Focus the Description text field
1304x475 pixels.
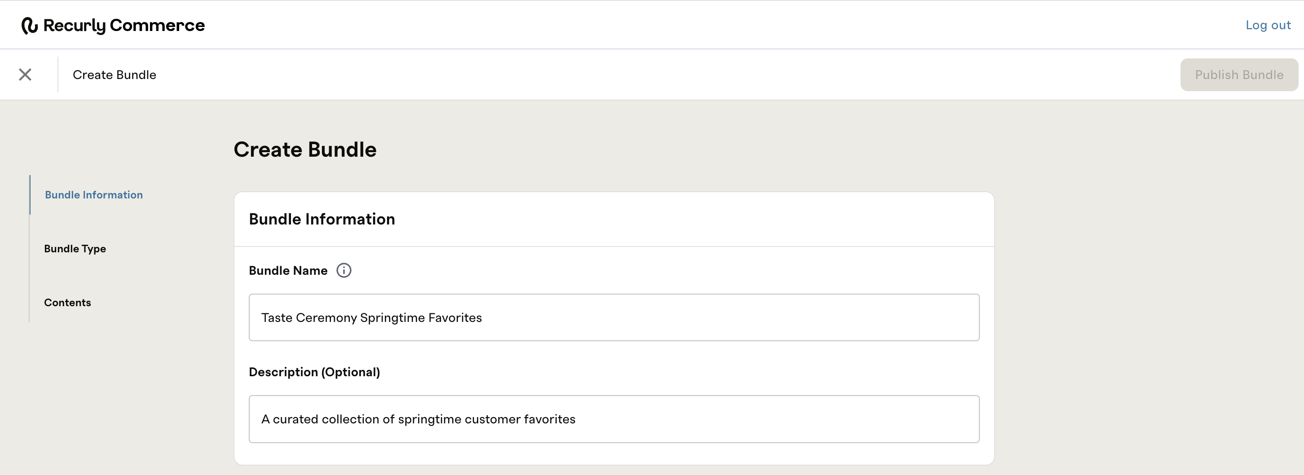tap(613, 419)
